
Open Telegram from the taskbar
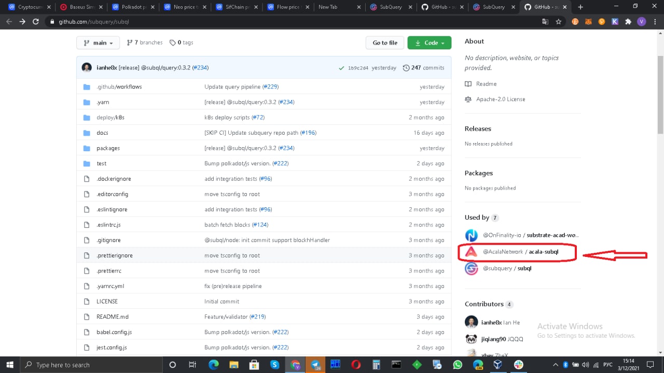[315, 365]
